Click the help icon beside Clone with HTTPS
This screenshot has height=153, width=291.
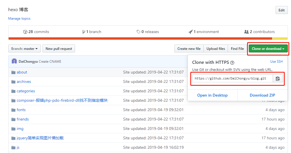pyautogui.click(x=232, y=63)
